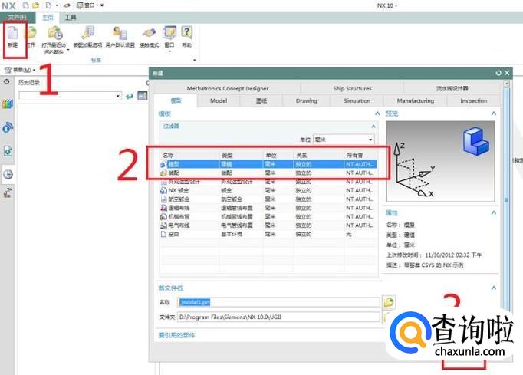This screenshot has height=375, width=523.
Task: Open Customer Defaults (用户默认设置)
Action: coord(120,33)
